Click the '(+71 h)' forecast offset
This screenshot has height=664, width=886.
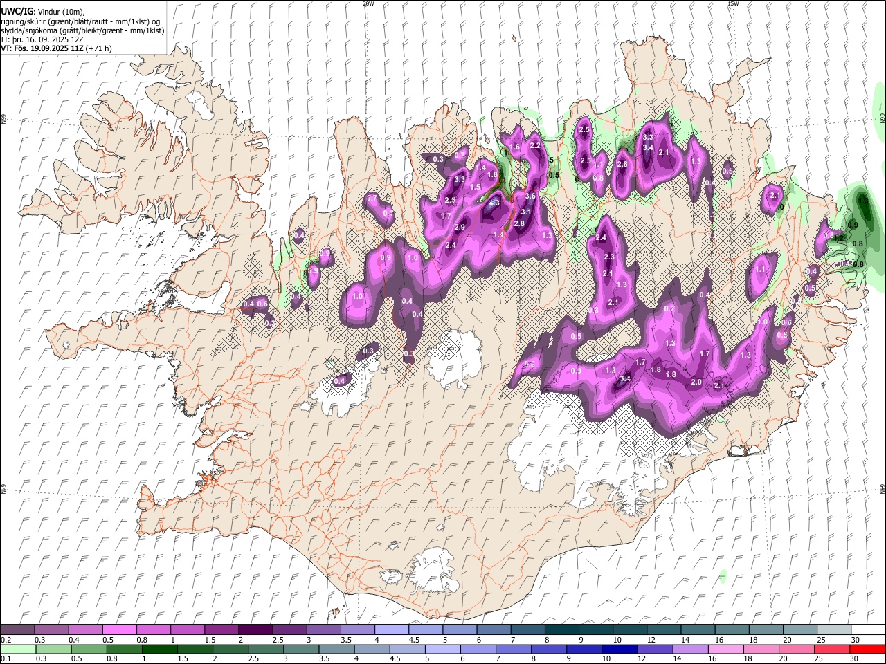(x=97, y=48)
